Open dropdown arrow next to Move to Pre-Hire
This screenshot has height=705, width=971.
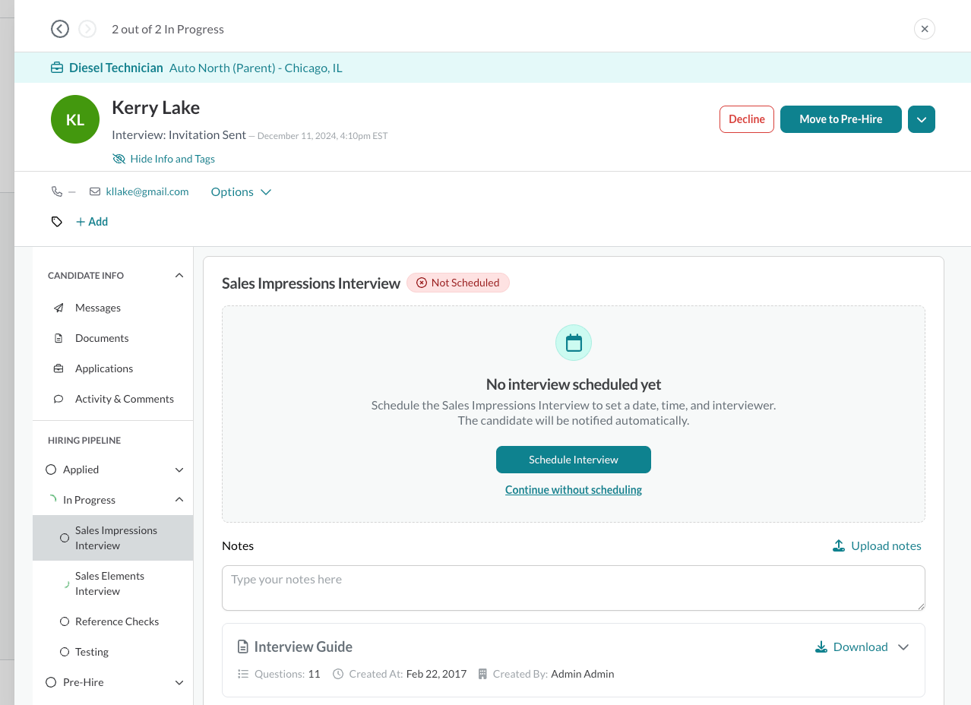pos(922,119)
